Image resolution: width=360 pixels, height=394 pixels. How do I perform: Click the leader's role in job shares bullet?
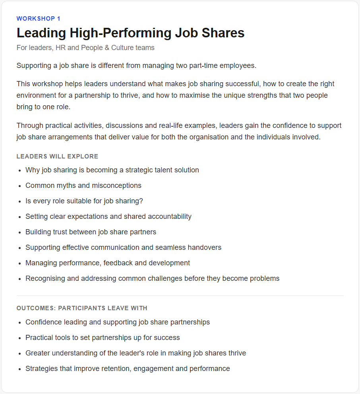(x=136, y=353)
